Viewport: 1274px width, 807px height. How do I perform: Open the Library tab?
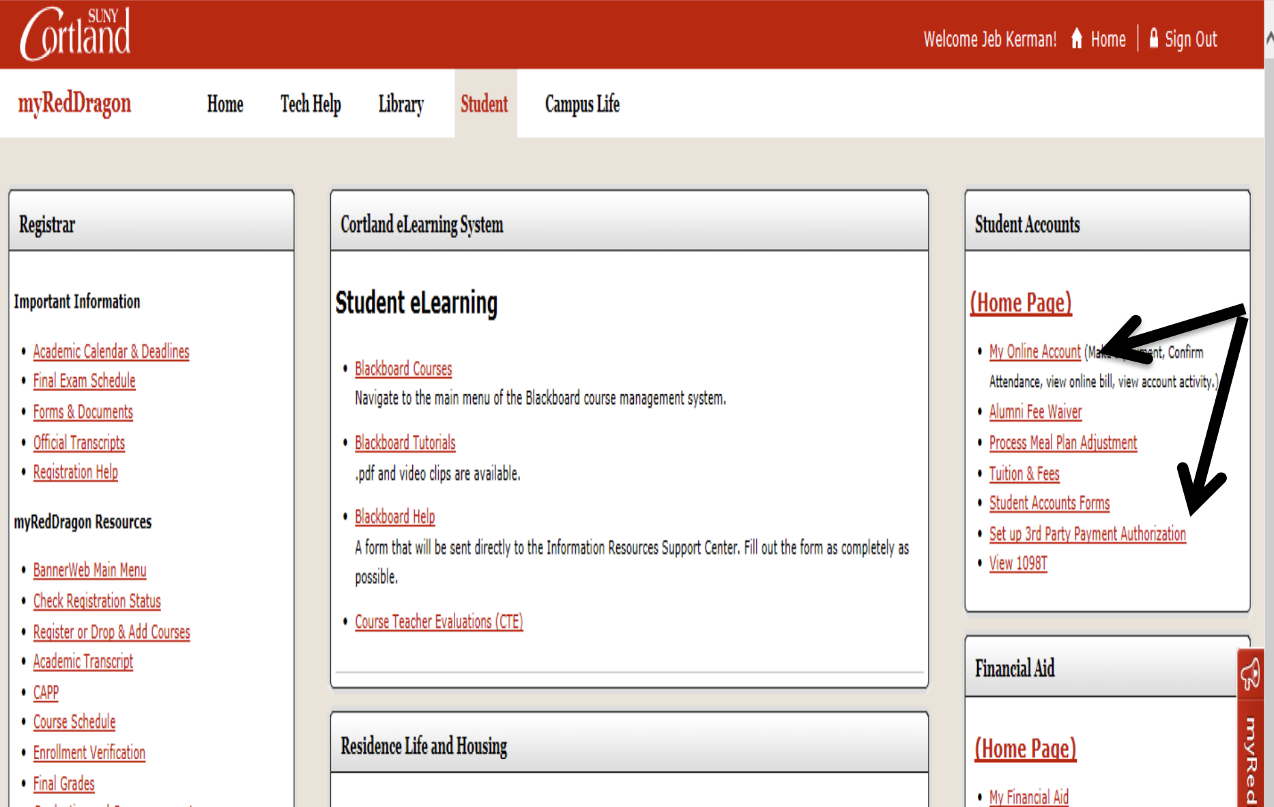(x=401, y=104)
